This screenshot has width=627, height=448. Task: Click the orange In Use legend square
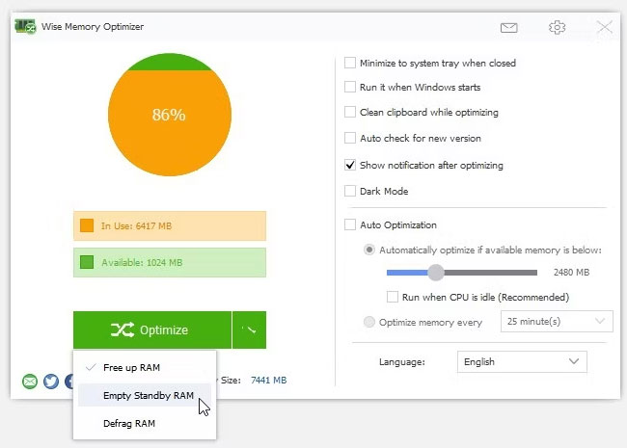(87, 225)
